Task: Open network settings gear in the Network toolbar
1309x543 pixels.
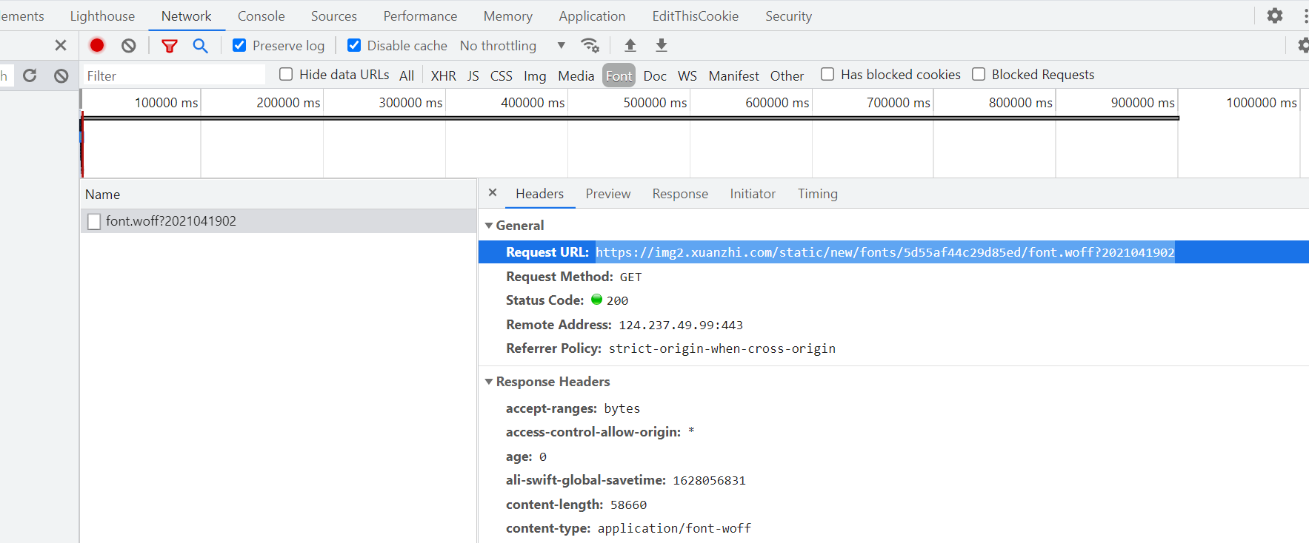Action: [1303, 46]
